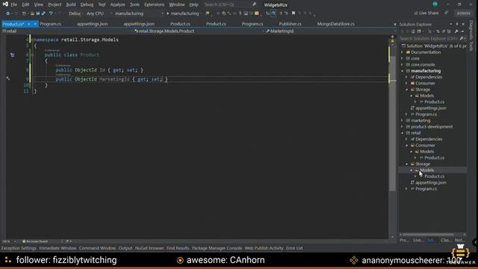478x269 pixels.
Task: Toggle the pin on the active Product.cs tab
Action: click(28, 24)
